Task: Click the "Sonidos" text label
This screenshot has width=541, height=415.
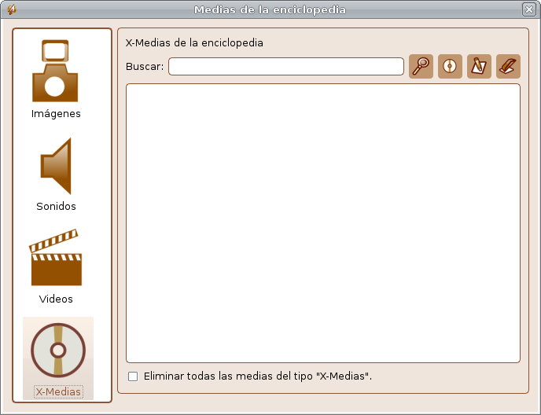Action: click(56, 207)
